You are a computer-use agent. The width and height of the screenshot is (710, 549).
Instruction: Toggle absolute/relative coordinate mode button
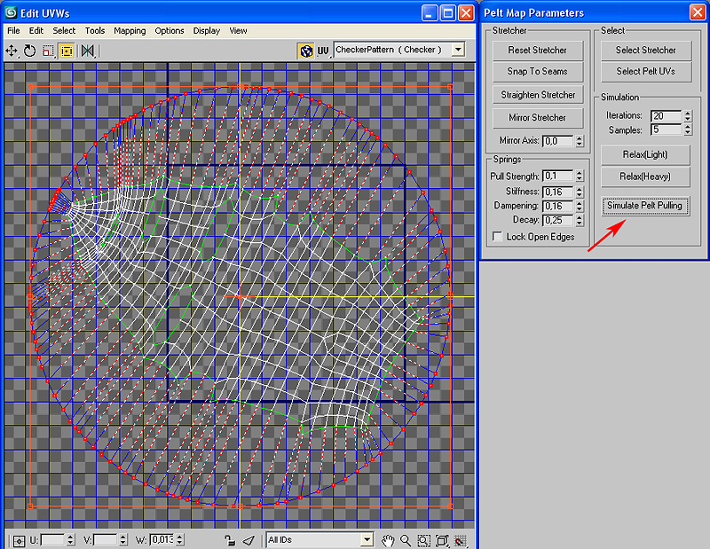19,540
